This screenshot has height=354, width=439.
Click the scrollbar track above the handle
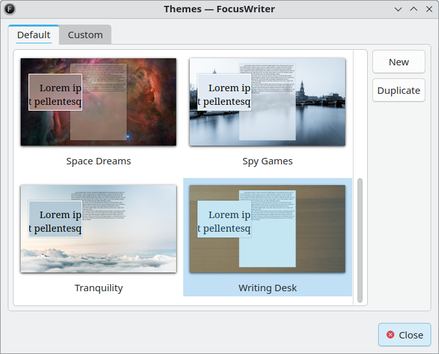click(360, 114)
